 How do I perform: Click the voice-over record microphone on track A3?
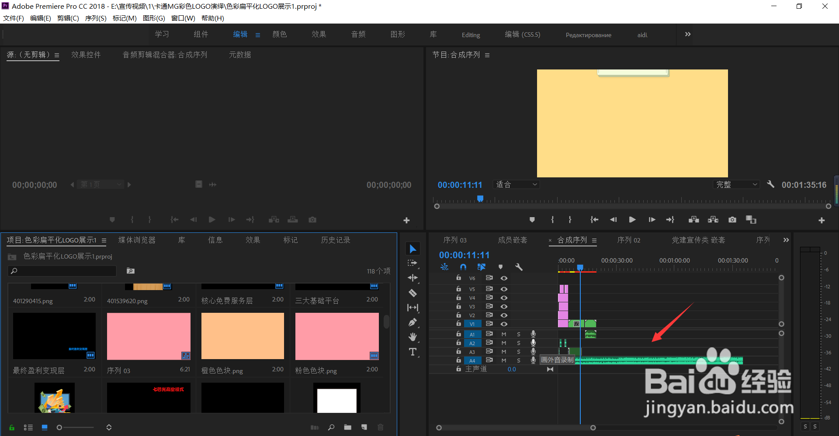pyautogui.click(x=533, y=351)
